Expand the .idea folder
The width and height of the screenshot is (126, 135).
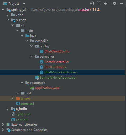tap(8, 15)
